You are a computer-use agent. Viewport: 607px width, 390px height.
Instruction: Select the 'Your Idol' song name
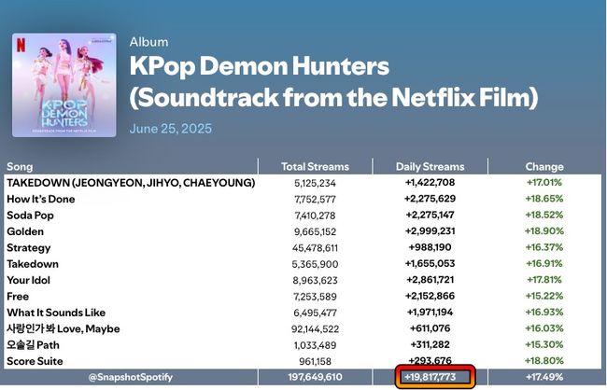pyautogui.click(x=28, y=280)
